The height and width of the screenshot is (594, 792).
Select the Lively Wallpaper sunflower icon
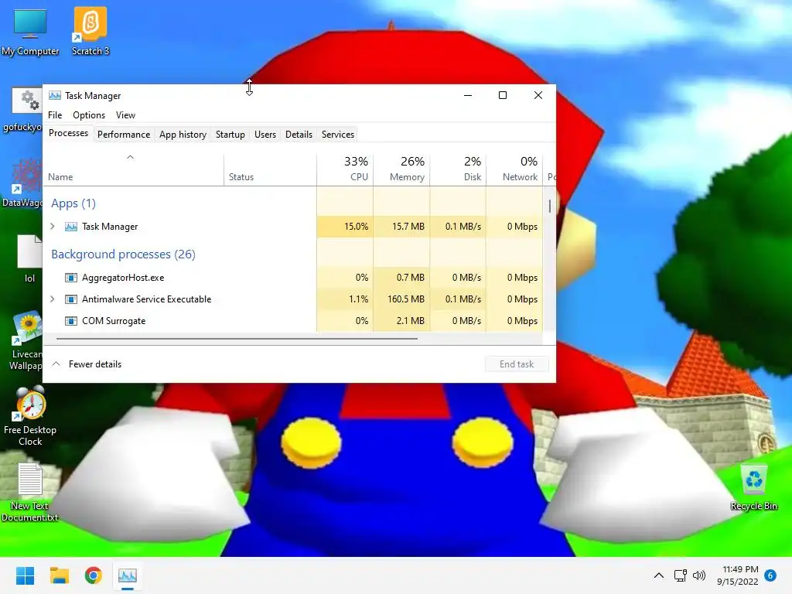[27, 328]
